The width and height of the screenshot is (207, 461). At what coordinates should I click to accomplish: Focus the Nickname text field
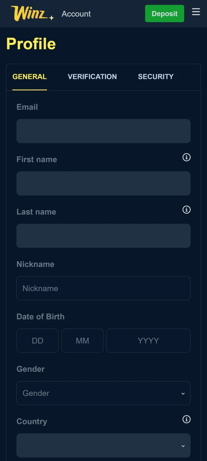103,288
